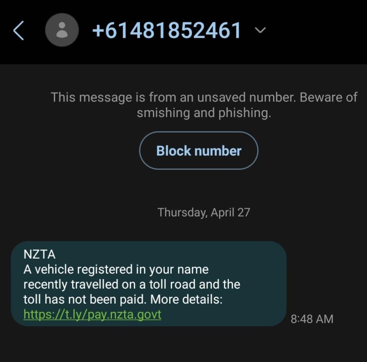Expand the chevron beside the phone number
Screen dimensions: 367x362
(x=261, y=30)
